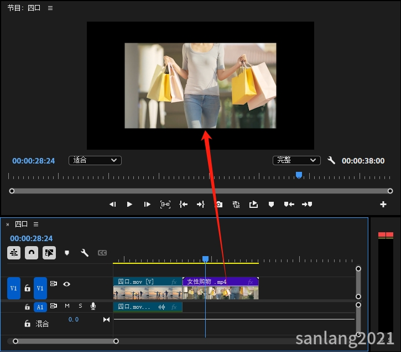Solo audio track A1 with S

pyautogui.click(x=80, y=306)
